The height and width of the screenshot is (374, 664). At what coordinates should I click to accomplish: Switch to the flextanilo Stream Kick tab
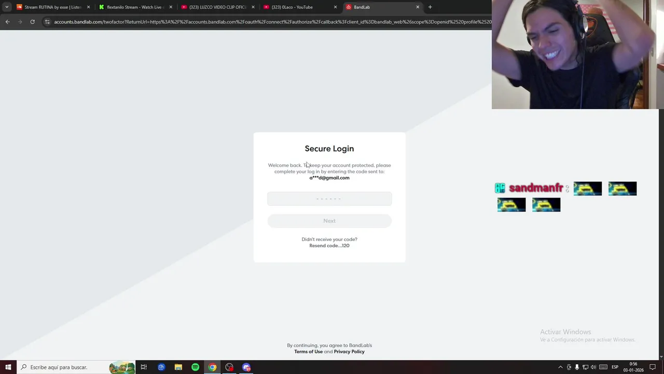(x=135, y=7)
